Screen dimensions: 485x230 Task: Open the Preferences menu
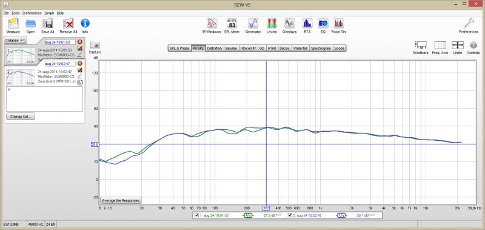(32, 13)
